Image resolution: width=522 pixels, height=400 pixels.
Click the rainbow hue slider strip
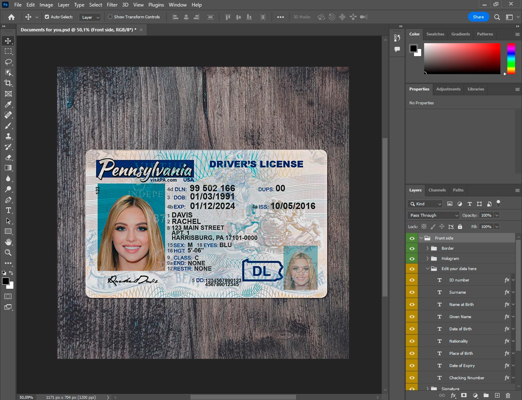511,58
